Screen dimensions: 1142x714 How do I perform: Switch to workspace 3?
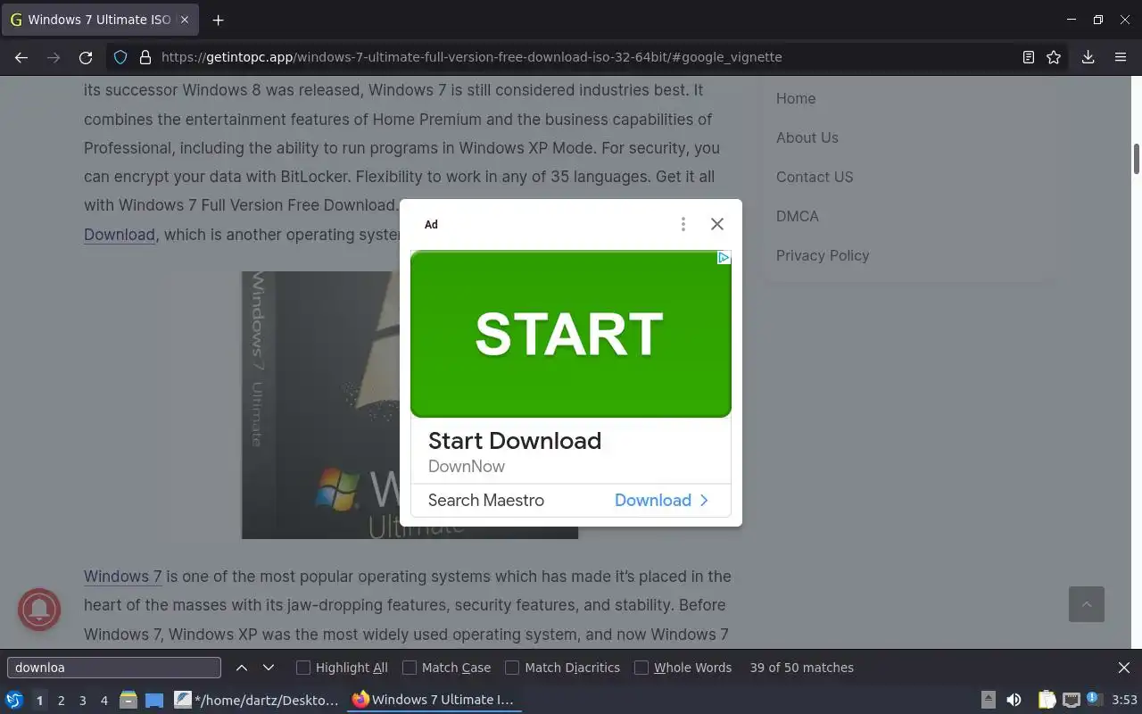coord(82,701)
